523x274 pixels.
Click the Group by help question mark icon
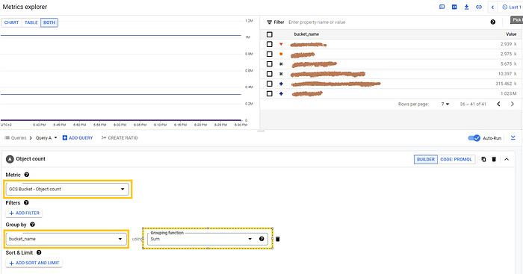[32, 225]
